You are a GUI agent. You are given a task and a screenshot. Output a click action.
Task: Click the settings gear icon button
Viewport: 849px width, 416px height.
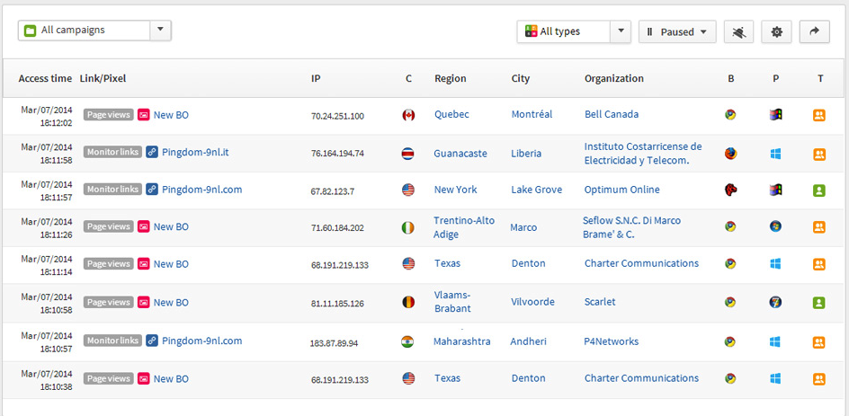(x=776, y=32)
